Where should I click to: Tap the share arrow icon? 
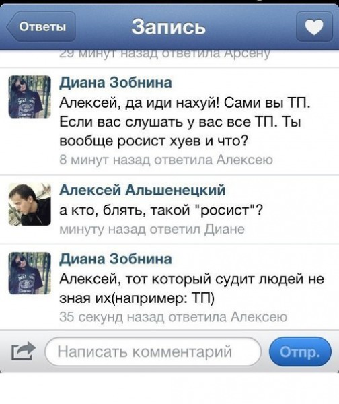point(23,351)
